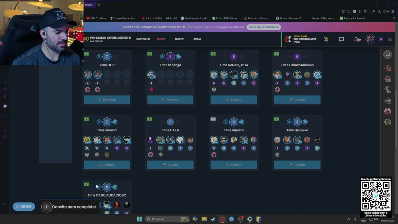Click the Twitch icon in browser sidebar
This screenshot has width=398, height=224.
point(5,106)
